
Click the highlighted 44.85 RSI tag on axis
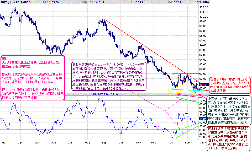(x=203, y=119)
